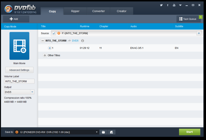The height and width of the screenshot is (140, 206).
Task: Click the Save to ISO image icon
Action: tap(111, 132)
